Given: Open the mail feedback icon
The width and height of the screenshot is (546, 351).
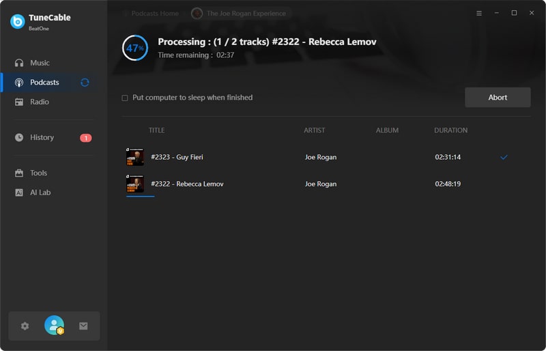Looking at the screenshot, I should pos(83,326).
